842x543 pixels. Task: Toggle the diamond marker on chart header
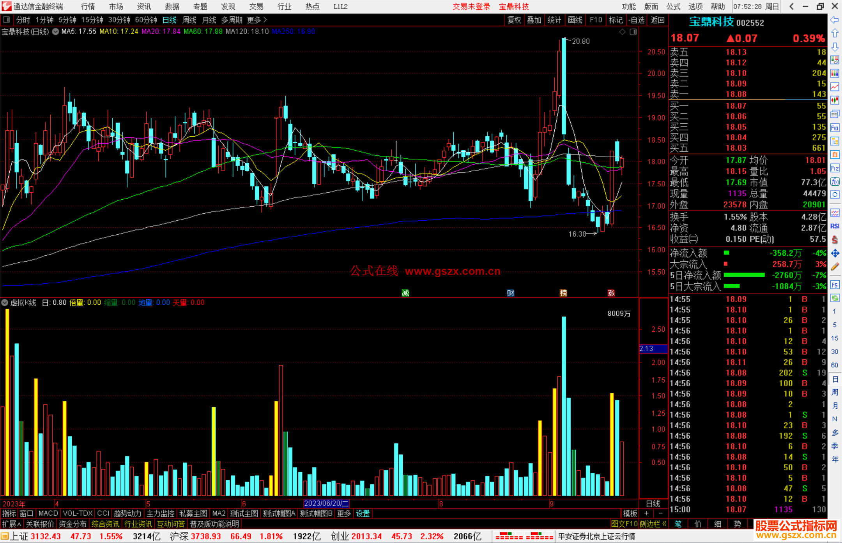(622, 32)
